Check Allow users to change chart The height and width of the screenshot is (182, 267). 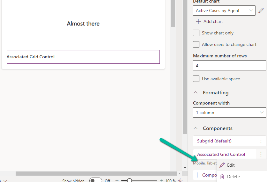coord(196,44)
